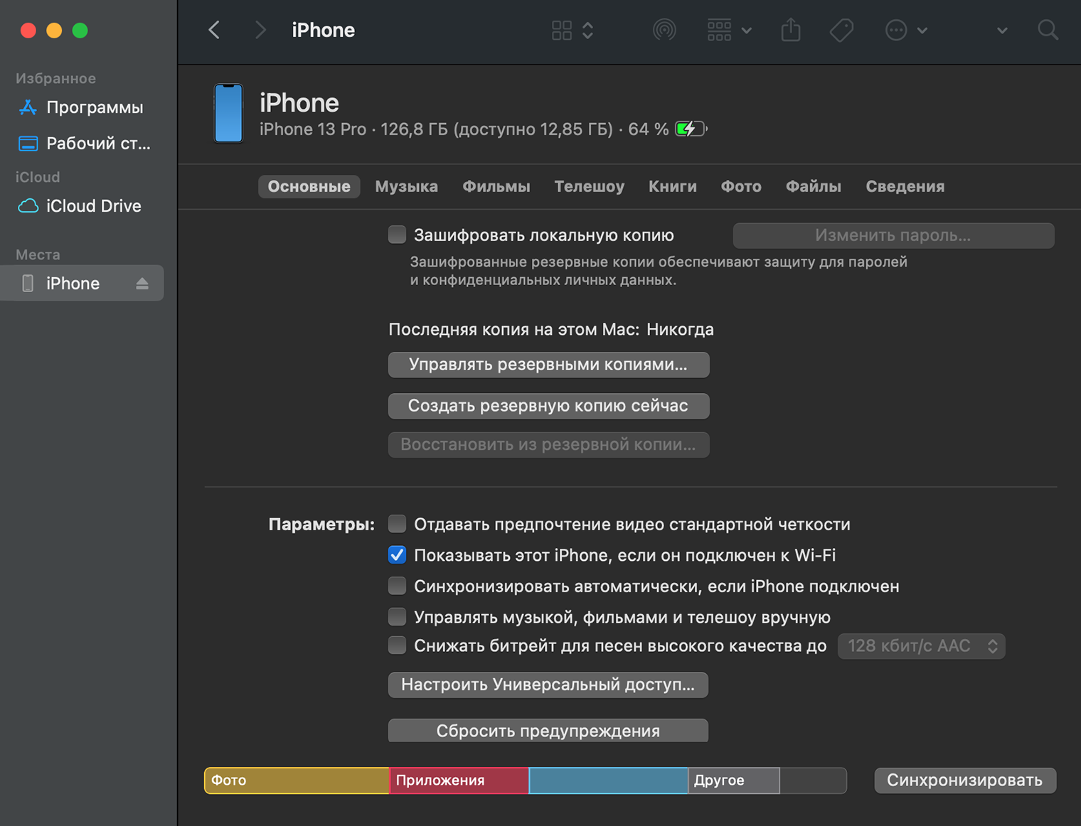This screenshot has height=826, width=1081.
Task: Click the iPhone window title
Action: pos(323,30)
